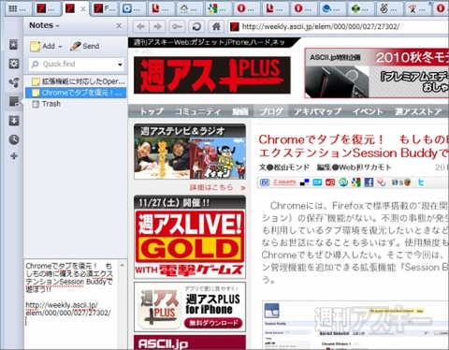Click the IE & Firefox icon
449x350 pixels.
tap(401, 182)
